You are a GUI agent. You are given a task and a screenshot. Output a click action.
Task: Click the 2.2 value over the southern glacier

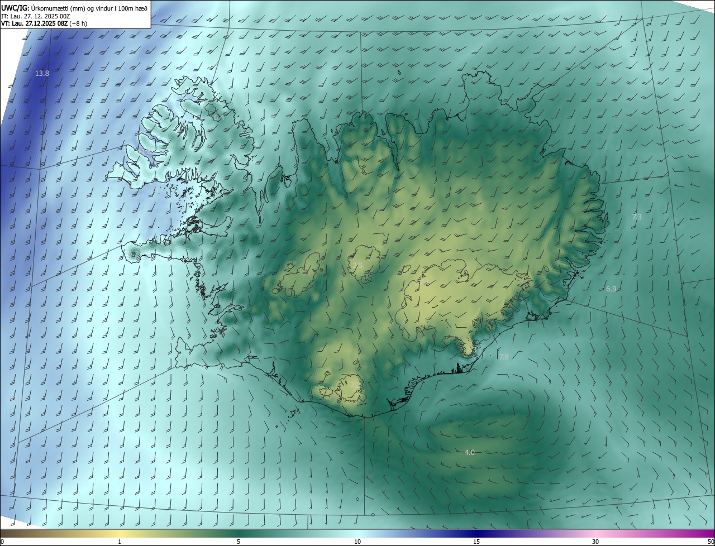pyautogui.click(x=355, y=384)
